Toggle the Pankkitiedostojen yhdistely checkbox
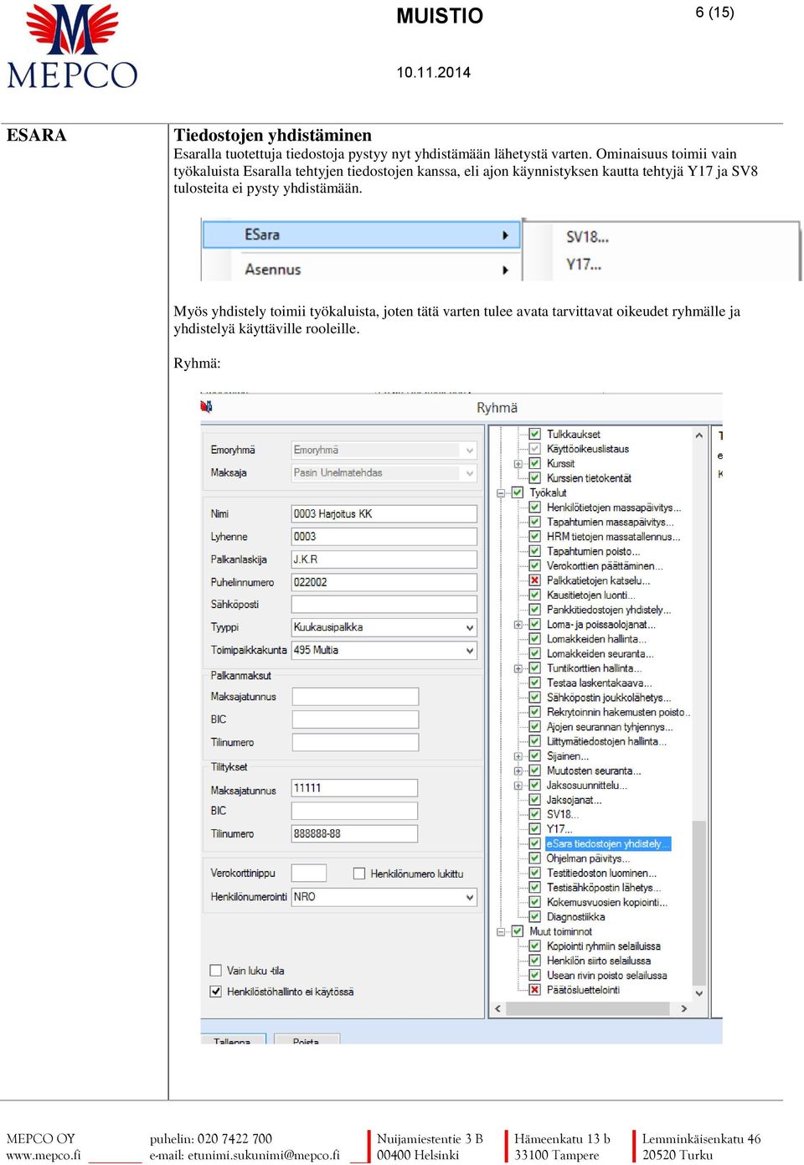Viewport: 804px width, 1165px height. (x=534, y=610)
